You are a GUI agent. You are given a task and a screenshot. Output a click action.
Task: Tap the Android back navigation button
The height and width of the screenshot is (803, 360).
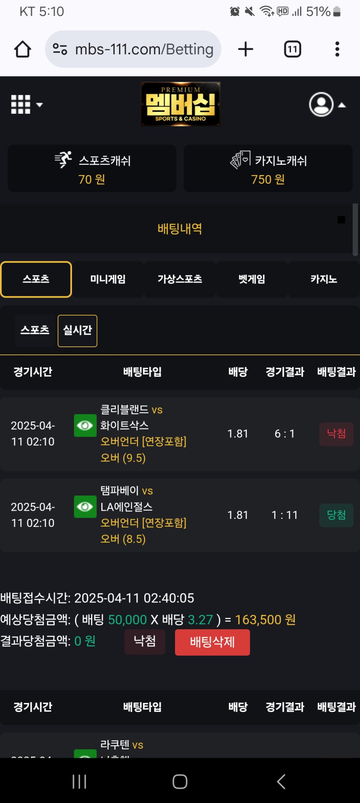[x=281, y=781]
